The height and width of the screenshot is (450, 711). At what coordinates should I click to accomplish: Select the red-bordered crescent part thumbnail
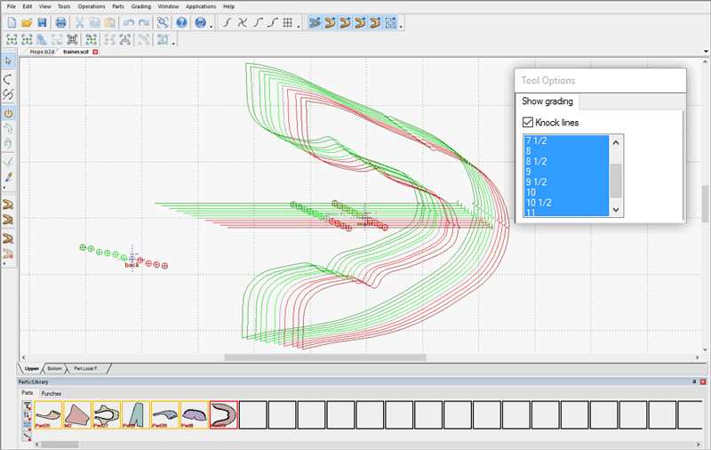[x=224, y=414]
